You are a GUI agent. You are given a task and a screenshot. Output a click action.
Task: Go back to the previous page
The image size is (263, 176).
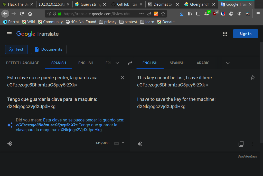(x=5, y=14)
